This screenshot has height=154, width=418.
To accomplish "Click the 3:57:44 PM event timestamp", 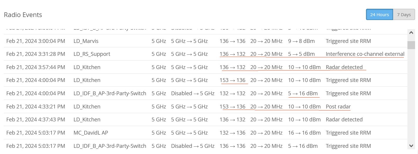I will [x=36, y=67].
